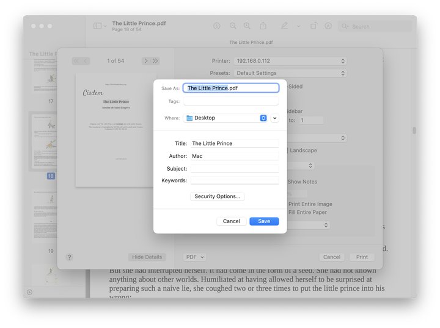Open Security Options for the PDF
Screen dimensions: 440x328
click(x=217, y=196)
